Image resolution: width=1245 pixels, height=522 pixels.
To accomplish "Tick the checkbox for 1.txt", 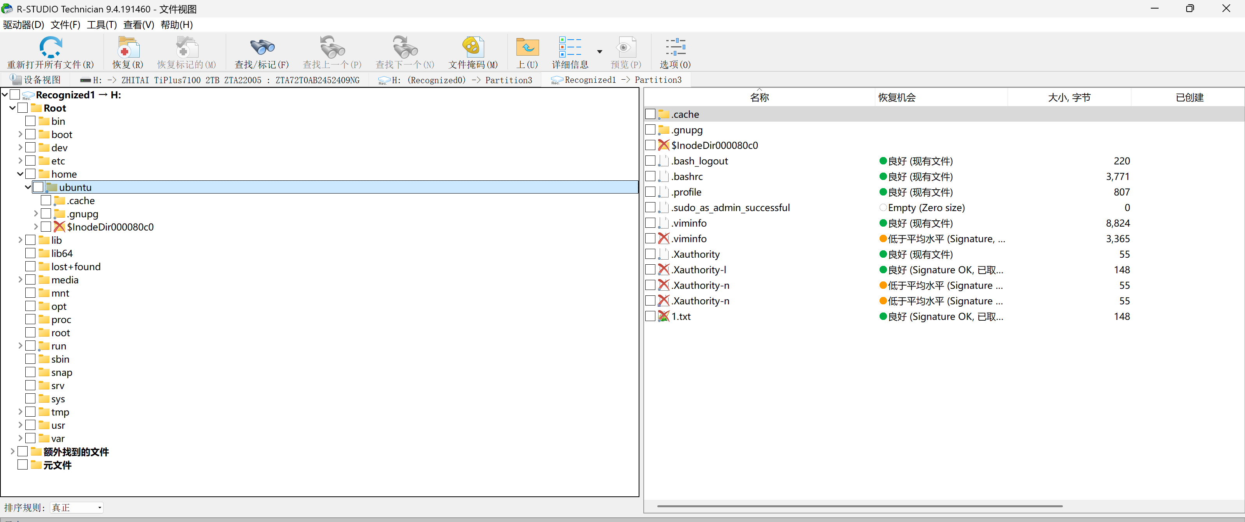I will pos(651,316).
